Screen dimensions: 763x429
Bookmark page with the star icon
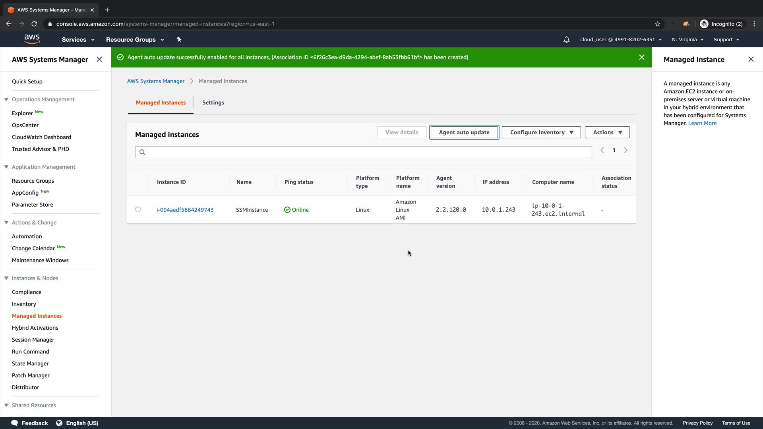coord(658,24)
